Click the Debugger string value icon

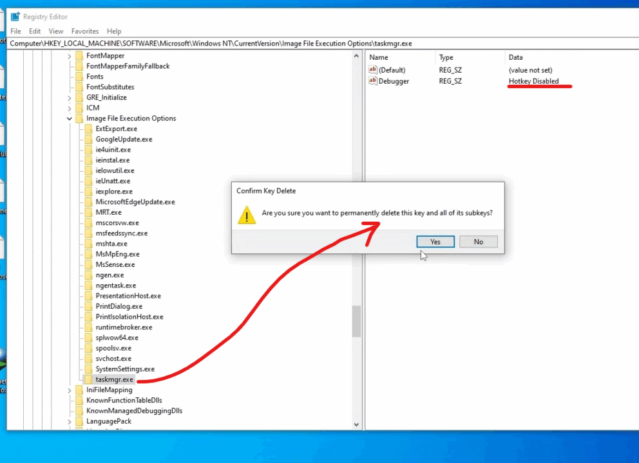(x=373, y=80)
